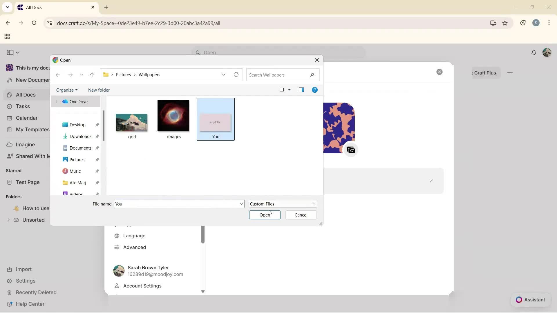Click the up-one-level arrow in the file dialog

(92, 74)
